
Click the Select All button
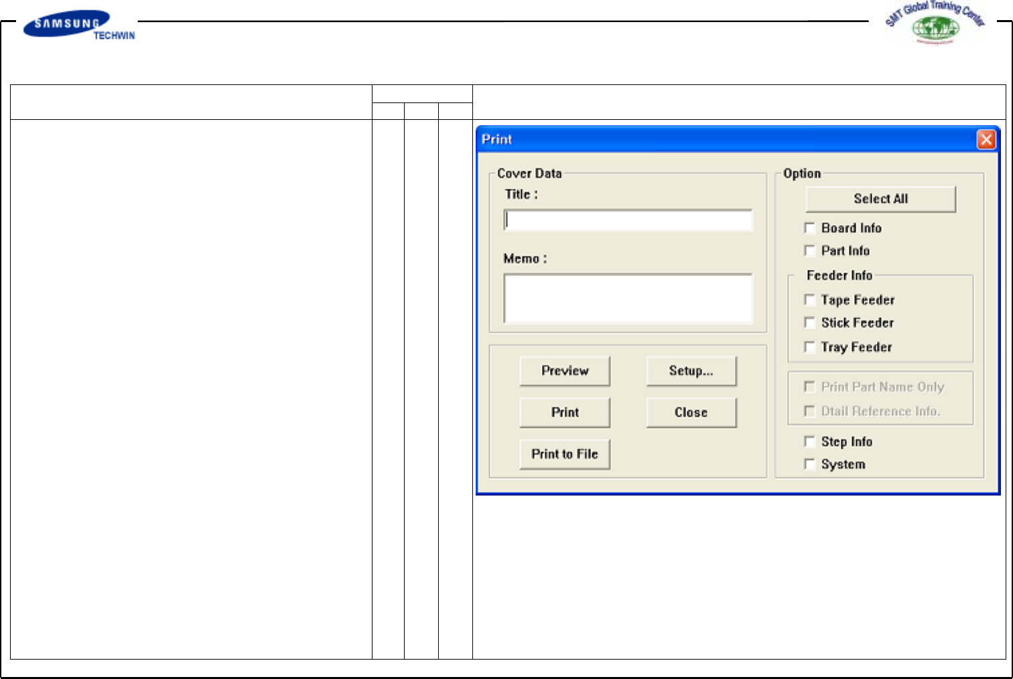(x=880, y=199)
